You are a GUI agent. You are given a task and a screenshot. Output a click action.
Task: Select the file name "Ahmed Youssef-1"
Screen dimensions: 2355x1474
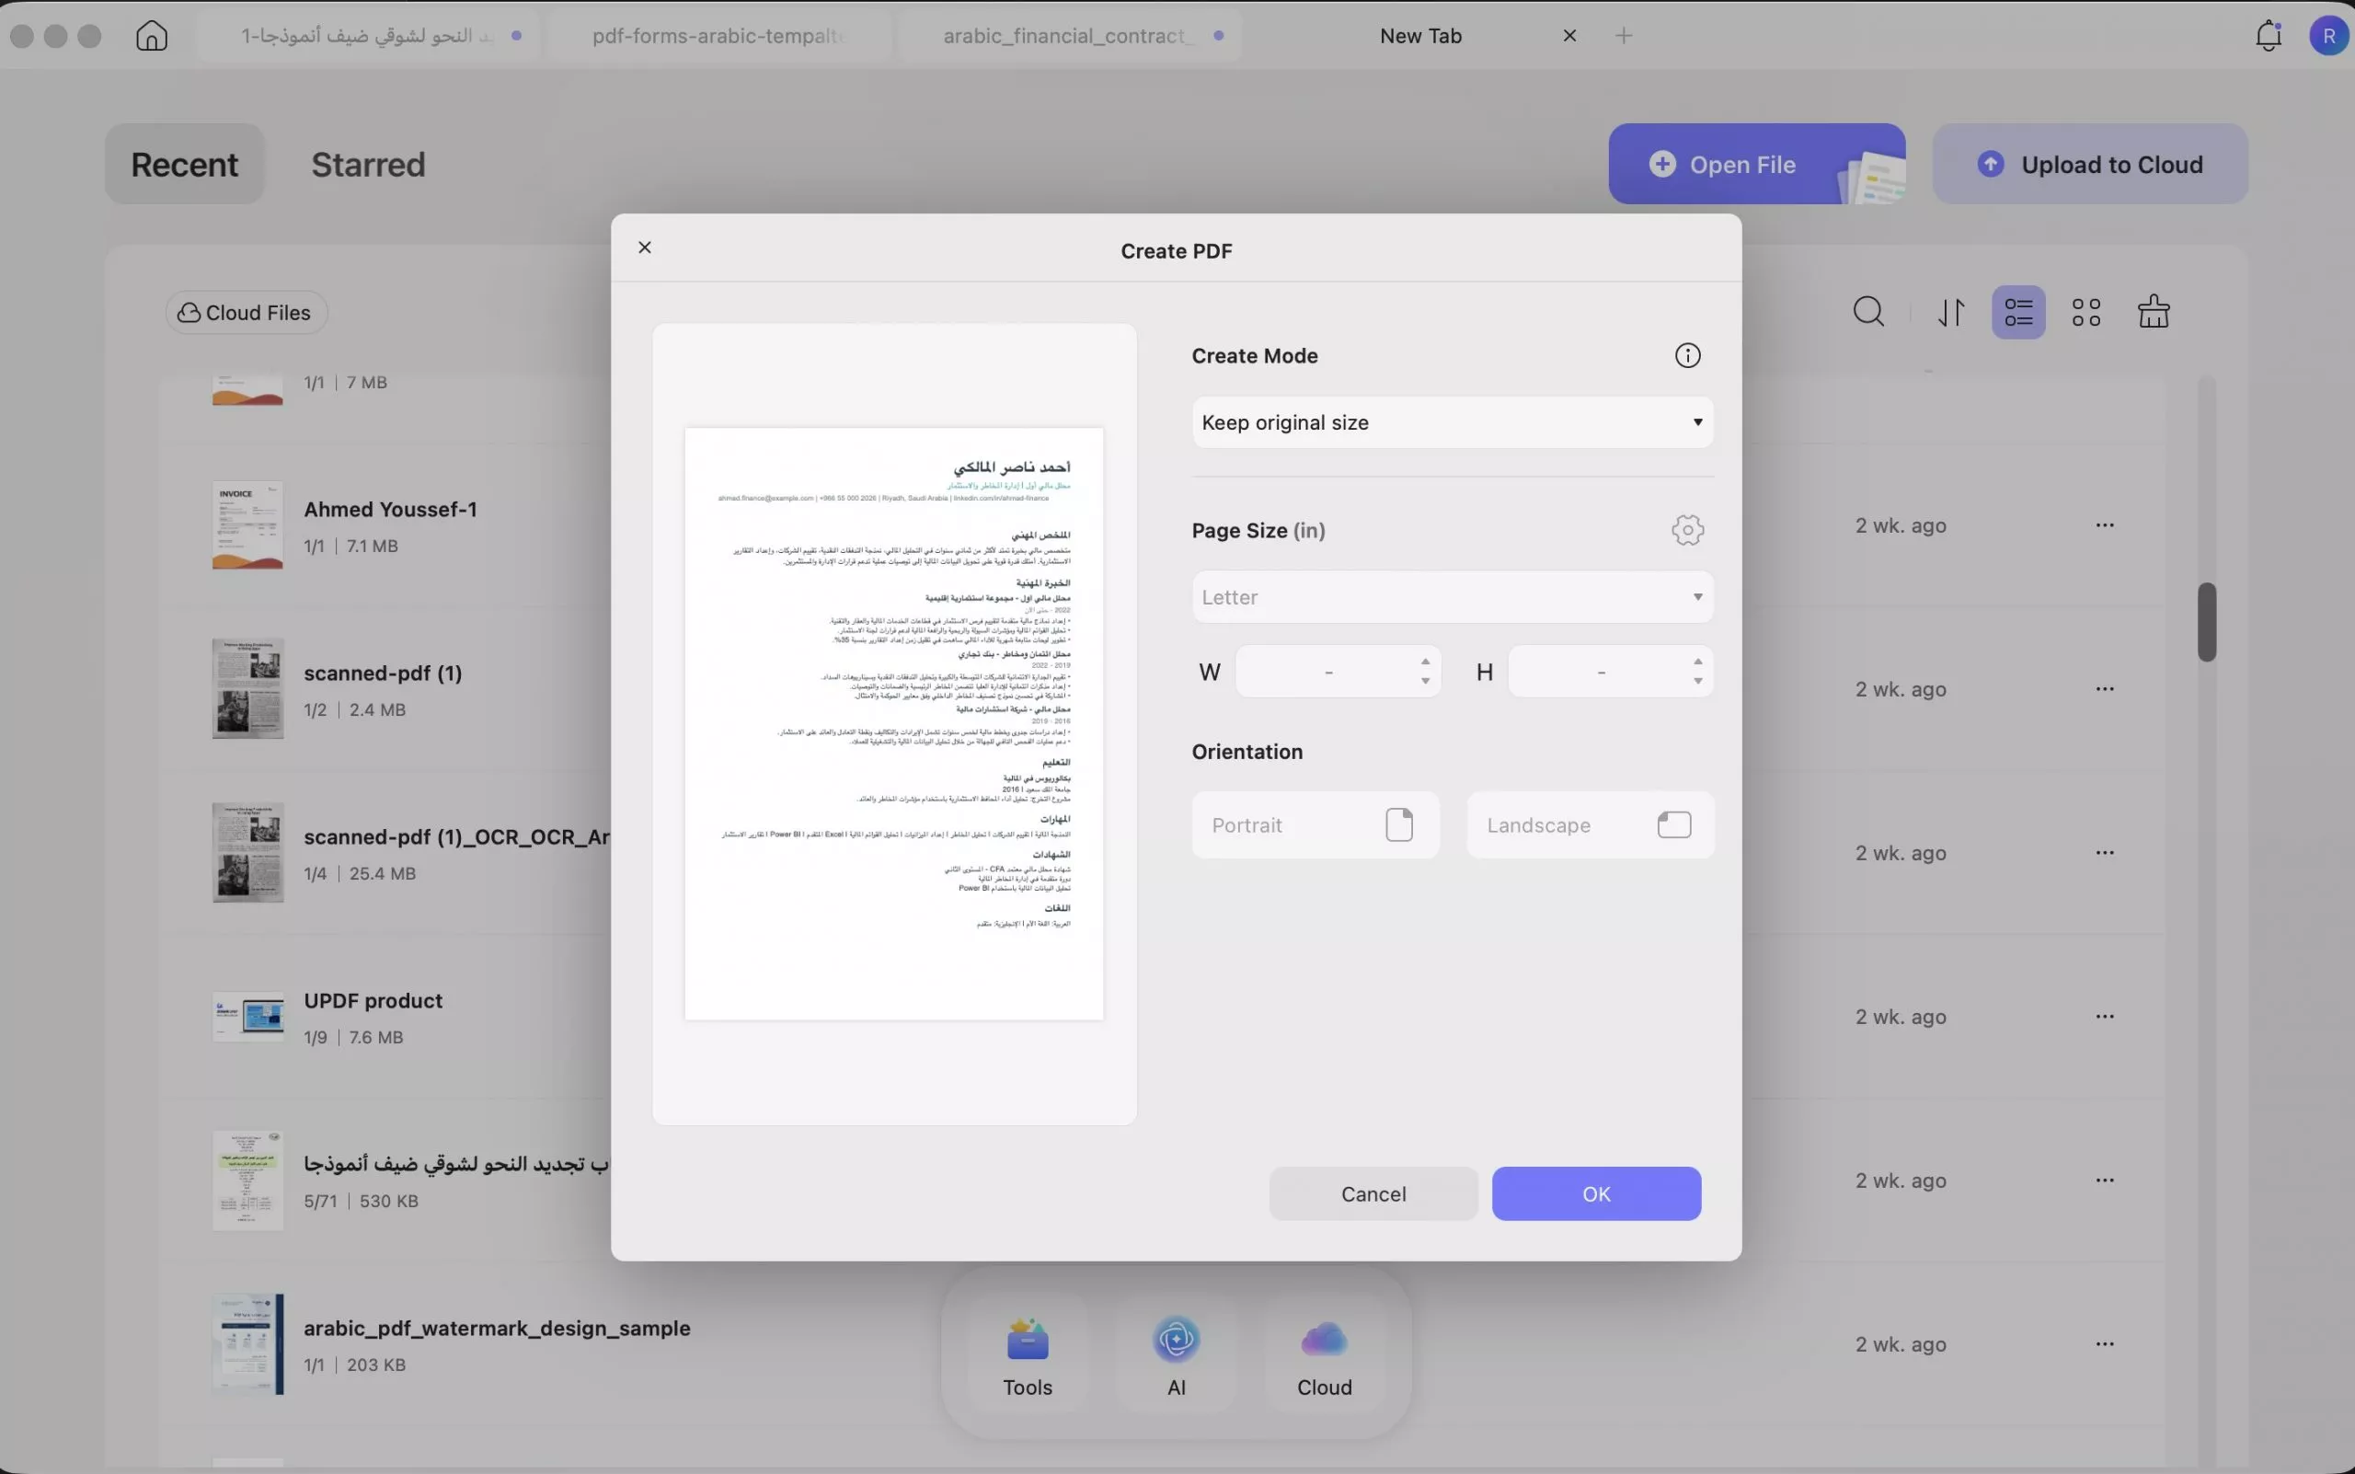390,509
